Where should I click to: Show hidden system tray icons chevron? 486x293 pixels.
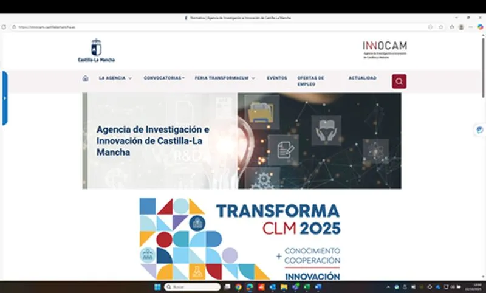point(388,287)
